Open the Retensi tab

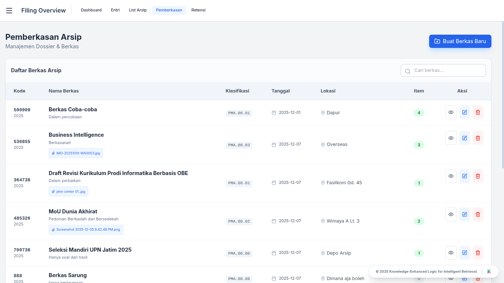198,10
